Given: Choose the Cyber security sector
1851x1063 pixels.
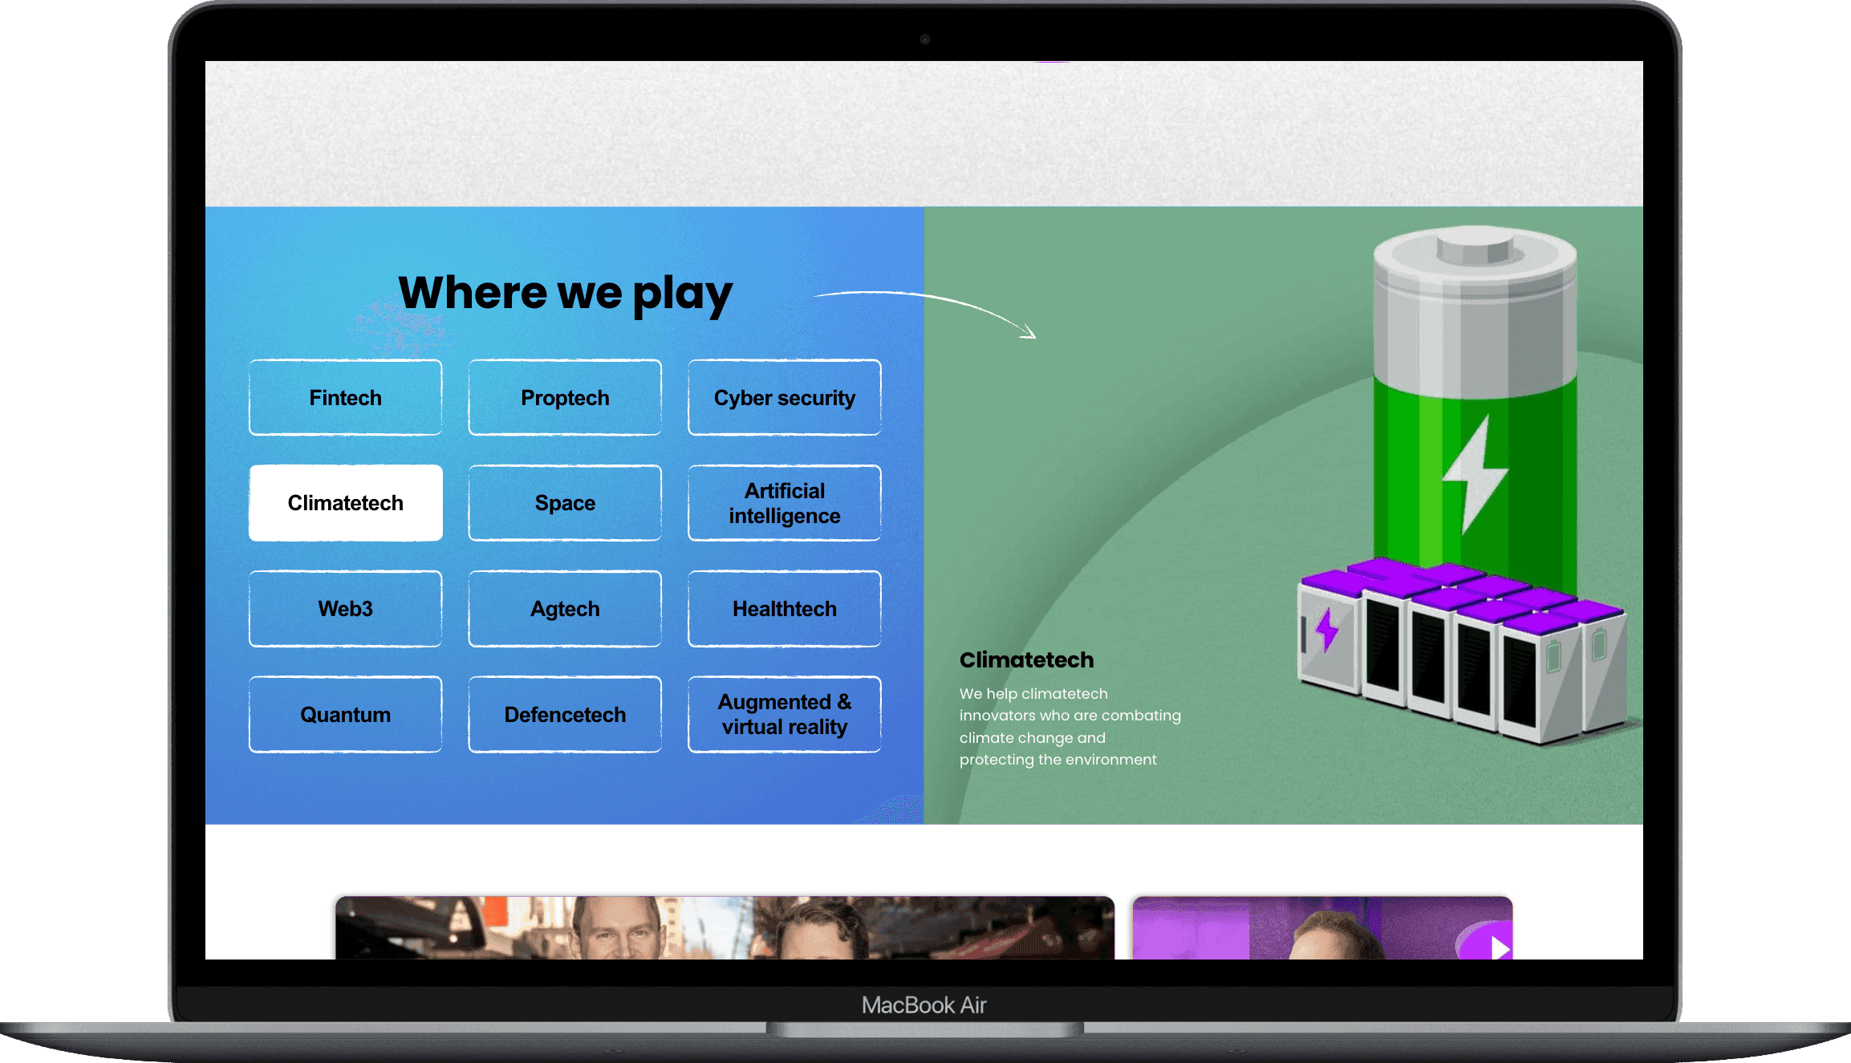Looking at the screenshot, I should pyautogui.click(x=785, y=397).
